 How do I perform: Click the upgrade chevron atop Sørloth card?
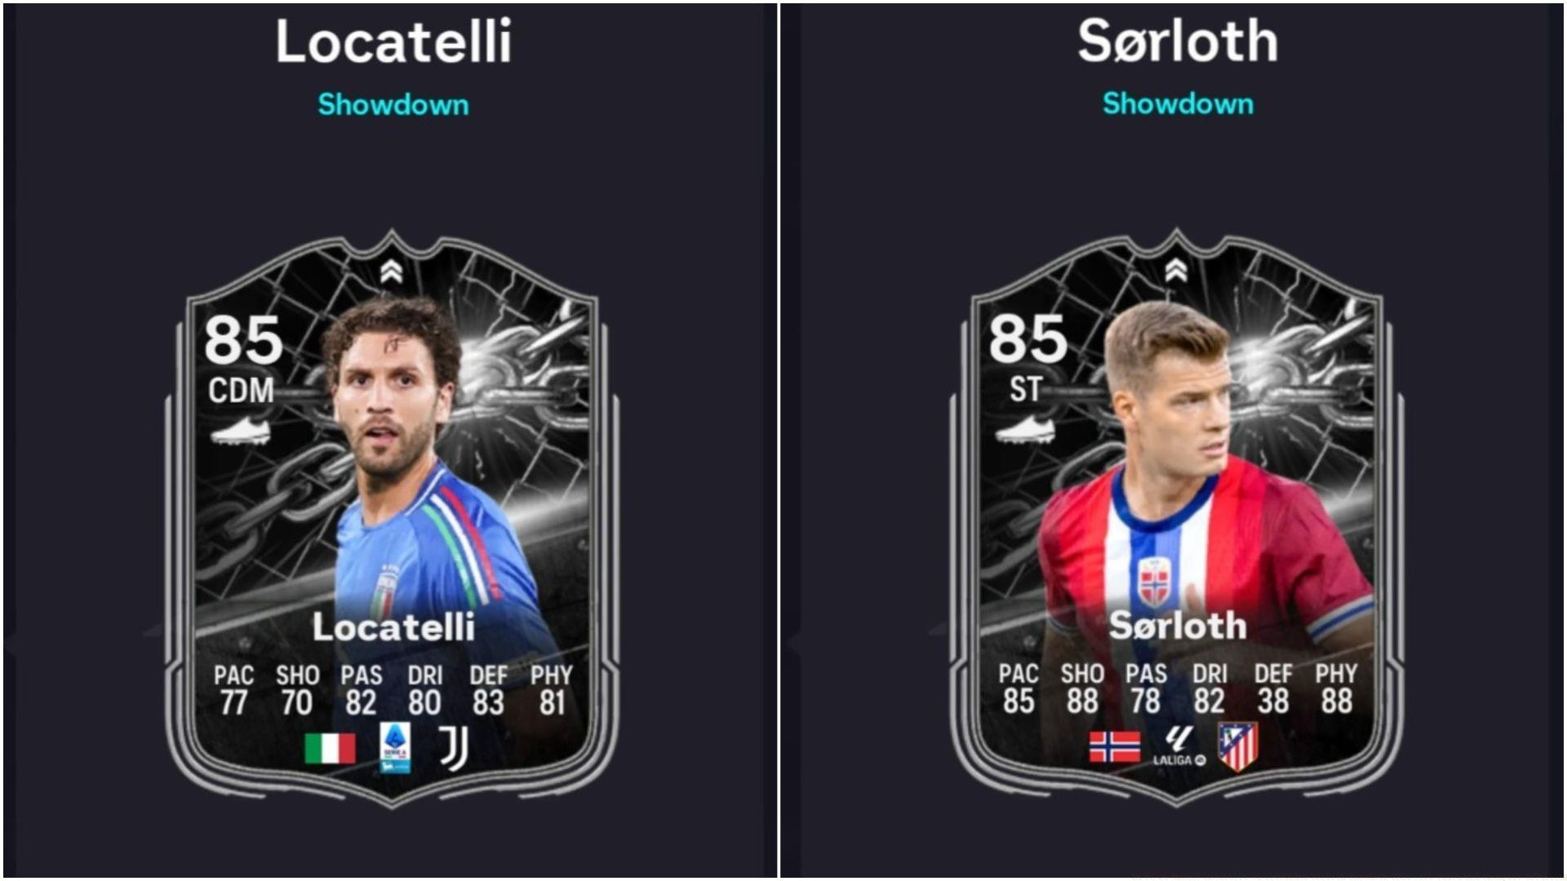coord(1176,270)
